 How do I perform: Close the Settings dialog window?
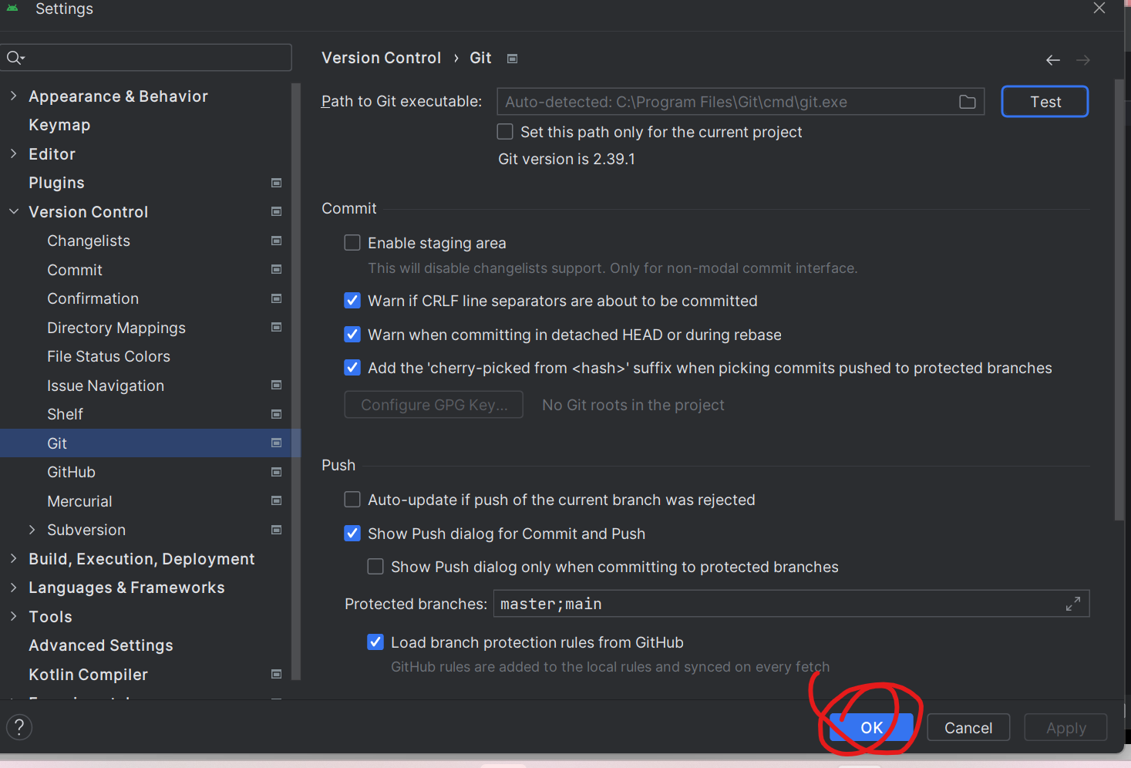click(1099, 8)
